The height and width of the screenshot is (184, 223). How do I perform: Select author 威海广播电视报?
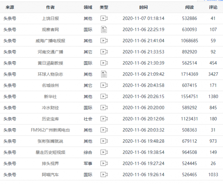pyautogui.click(x=50, y=41)
